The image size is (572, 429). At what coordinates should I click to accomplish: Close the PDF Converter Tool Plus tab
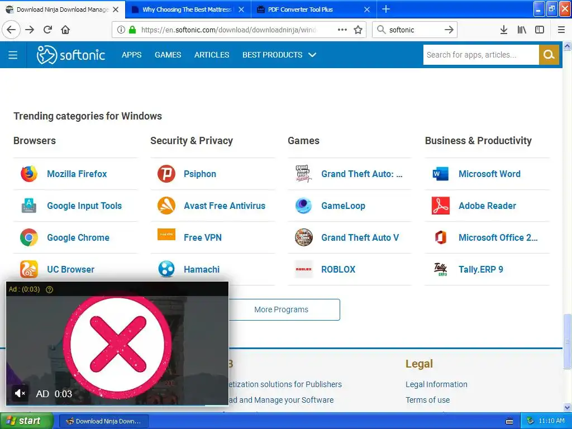click(x=367, y=9)
